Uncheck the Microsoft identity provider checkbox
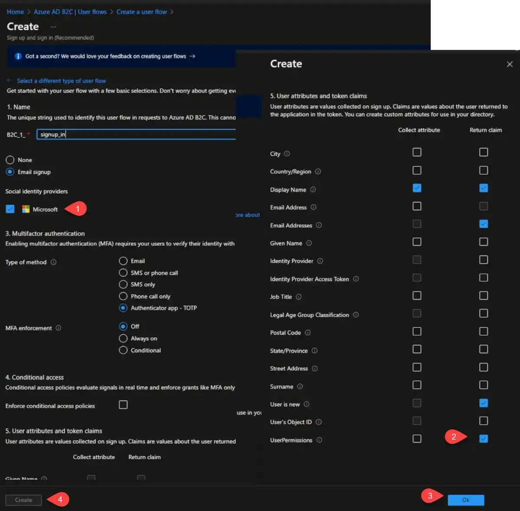The width and height of the screenshot is (520, 511). click(x=10, y=209)
